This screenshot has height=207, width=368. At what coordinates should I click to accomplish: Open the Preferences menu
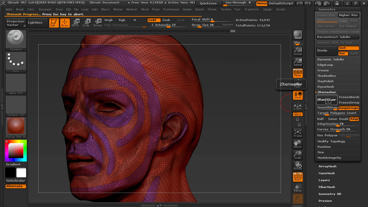[171, 9]
